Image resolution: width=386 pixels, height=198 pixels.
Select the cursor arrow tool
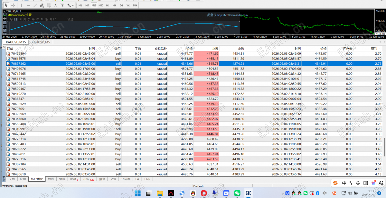pyautogui.click(x=6, y=5)
